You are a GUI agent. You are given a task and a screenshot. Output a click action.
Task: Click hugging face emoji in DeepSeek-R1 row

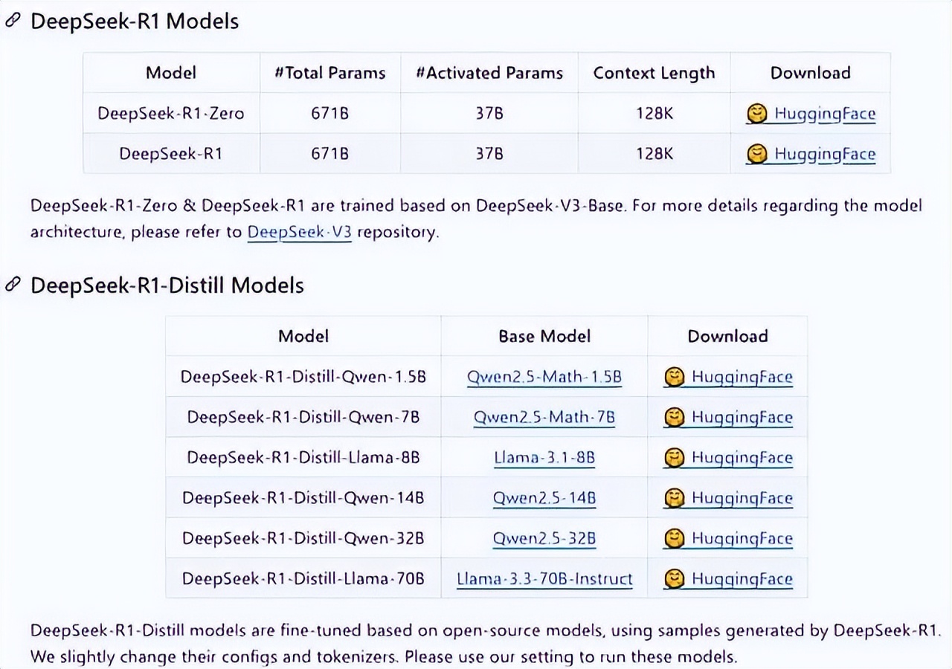756,154
